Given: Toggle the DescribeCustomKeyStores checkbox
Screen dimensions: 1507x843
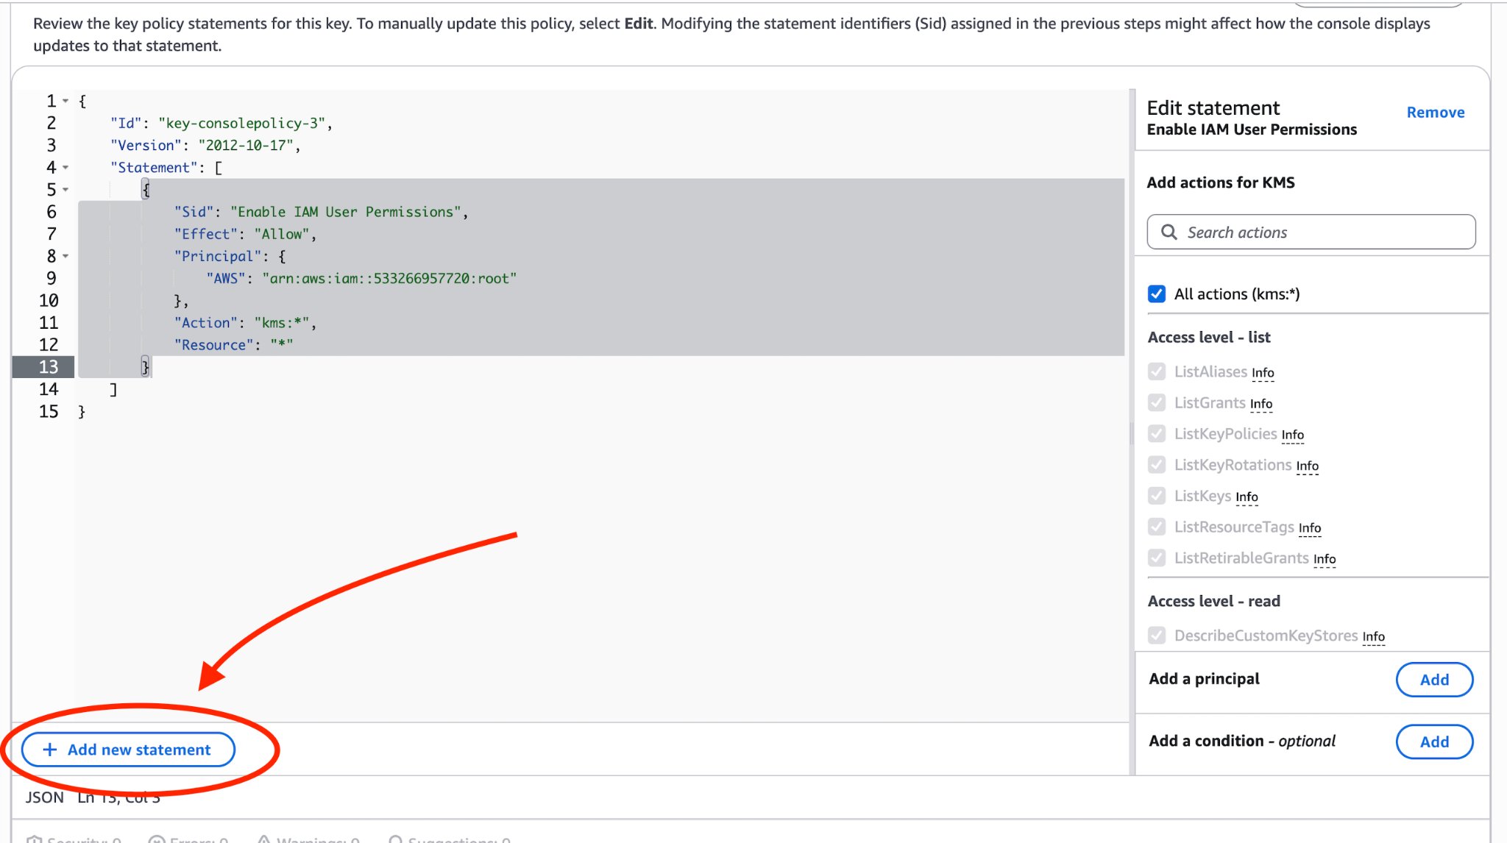Looking at the screenshot, I should click(x=1157, y=635).
